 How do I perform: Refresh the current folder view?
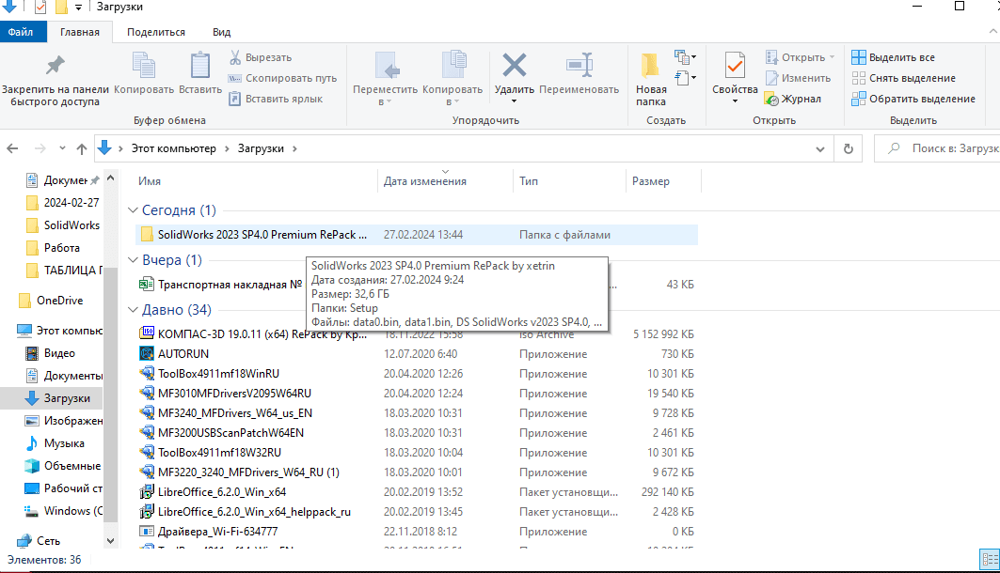coord(848,148)
